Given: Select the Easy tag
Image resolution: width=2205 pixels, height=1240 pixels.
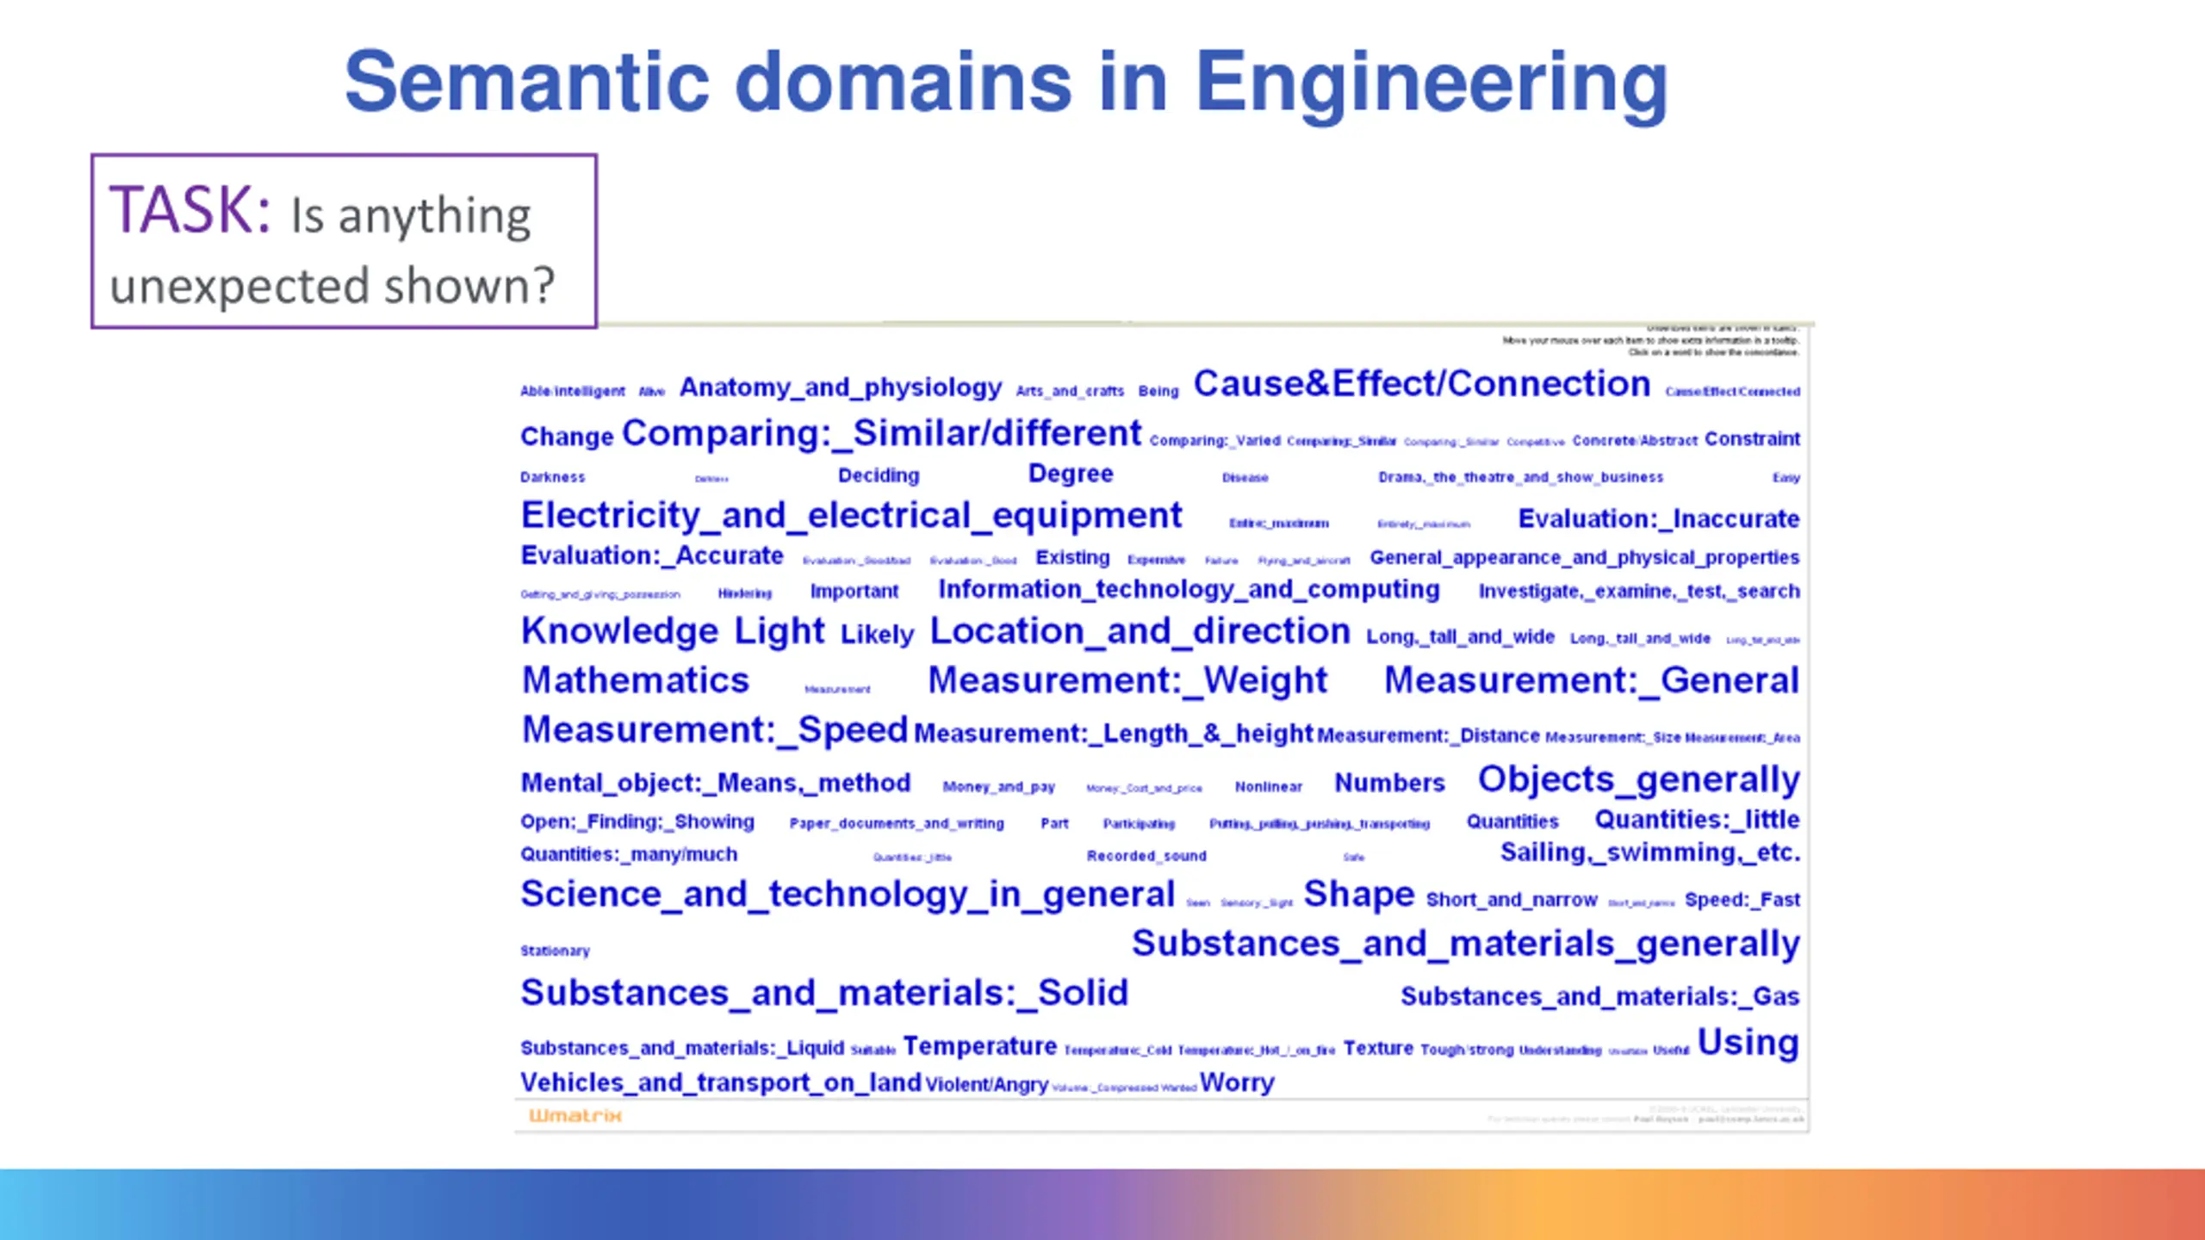Looking at the screenshot, I should point(1786,478).
